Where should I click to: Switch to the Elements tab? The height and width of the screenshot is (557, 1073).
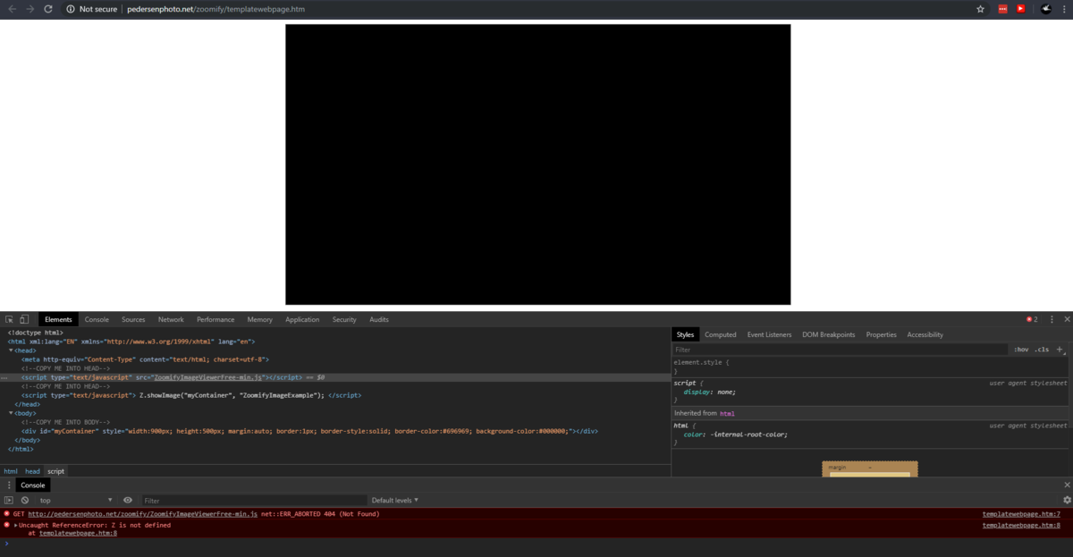pyautogui.click(x=58, y=319)
